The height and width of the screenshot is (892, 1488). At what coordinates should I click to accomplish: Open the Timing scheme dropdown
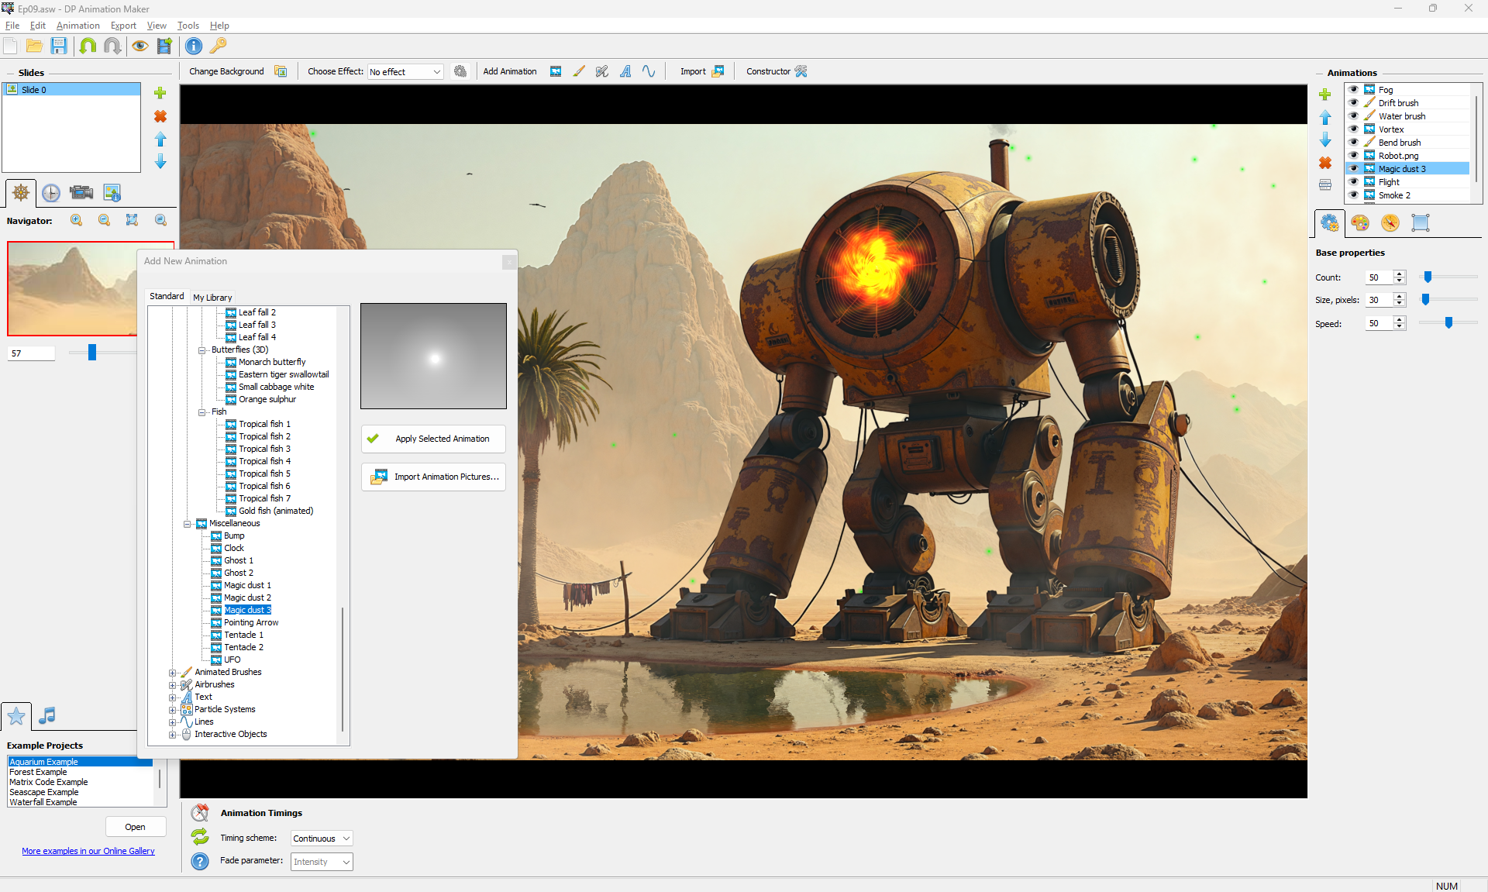[x=322, y=839]
